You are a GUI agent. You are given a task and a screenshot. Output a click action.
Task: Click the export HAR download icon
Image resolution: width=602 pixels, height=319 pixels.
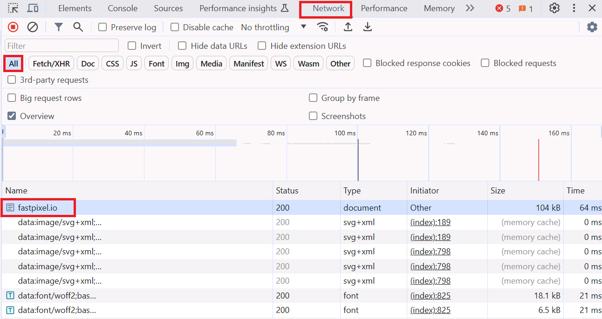[368, 27]
